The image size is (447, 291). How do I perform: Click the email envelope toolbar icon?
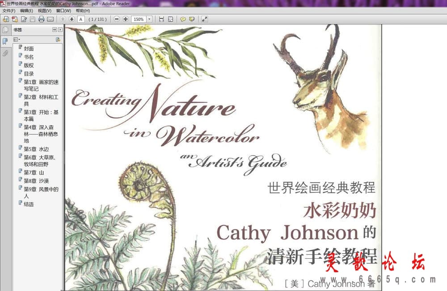(51, 19)
